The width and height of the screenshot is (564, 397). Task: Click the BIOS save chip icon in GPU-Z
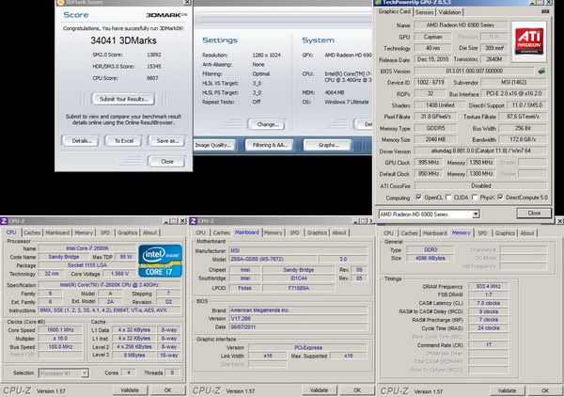(541, 71)
